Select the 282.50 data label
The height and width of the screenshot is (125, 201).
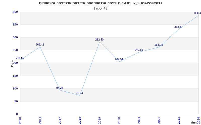click(99, 40)
